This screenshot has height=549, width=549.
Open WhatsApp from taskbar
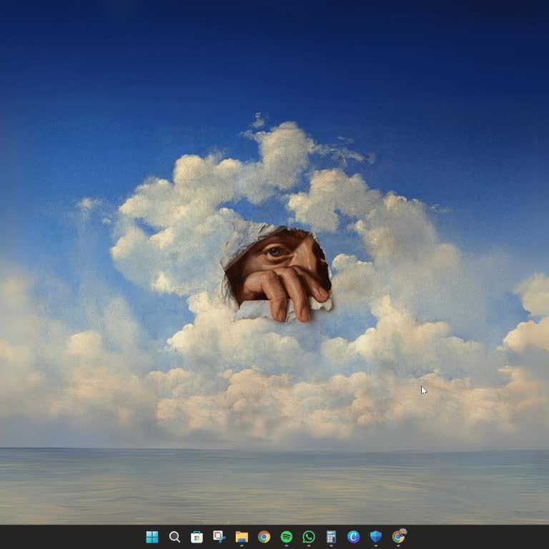click(x=309, y=537)
